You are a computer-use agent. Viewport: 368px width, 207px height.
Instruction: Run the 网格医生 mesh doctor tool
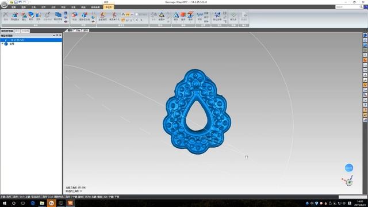[x=15, y=17]
